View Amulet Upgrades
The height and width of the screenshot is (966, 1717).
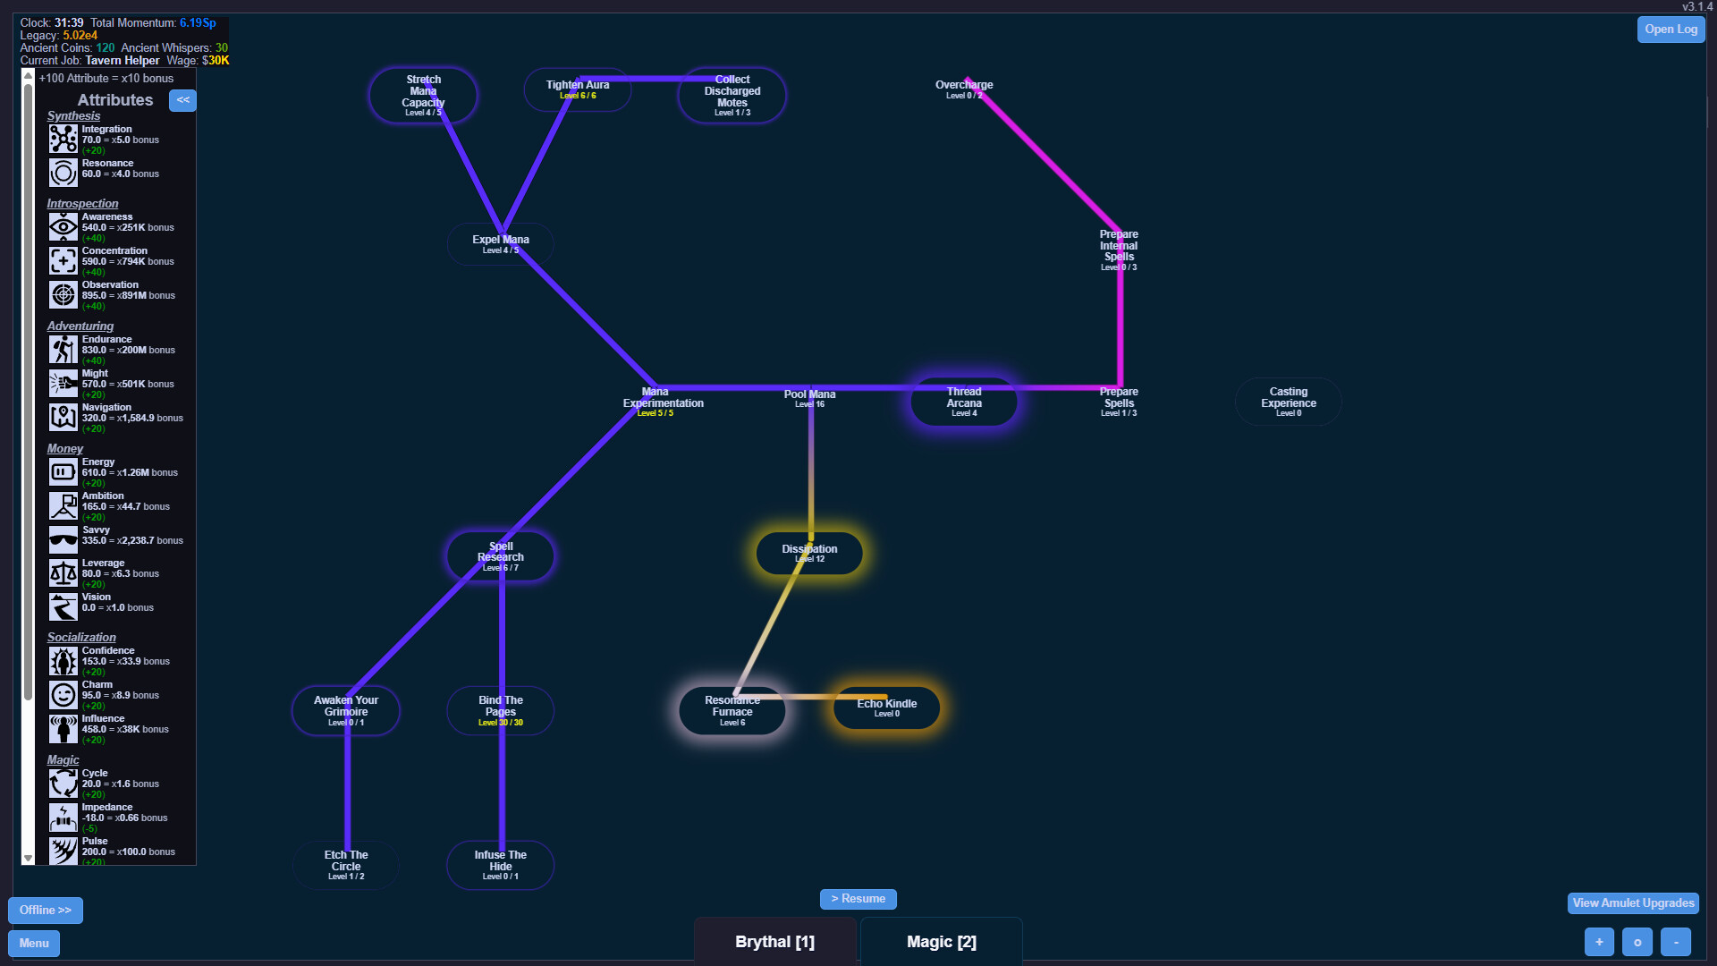pos(1632,903)
